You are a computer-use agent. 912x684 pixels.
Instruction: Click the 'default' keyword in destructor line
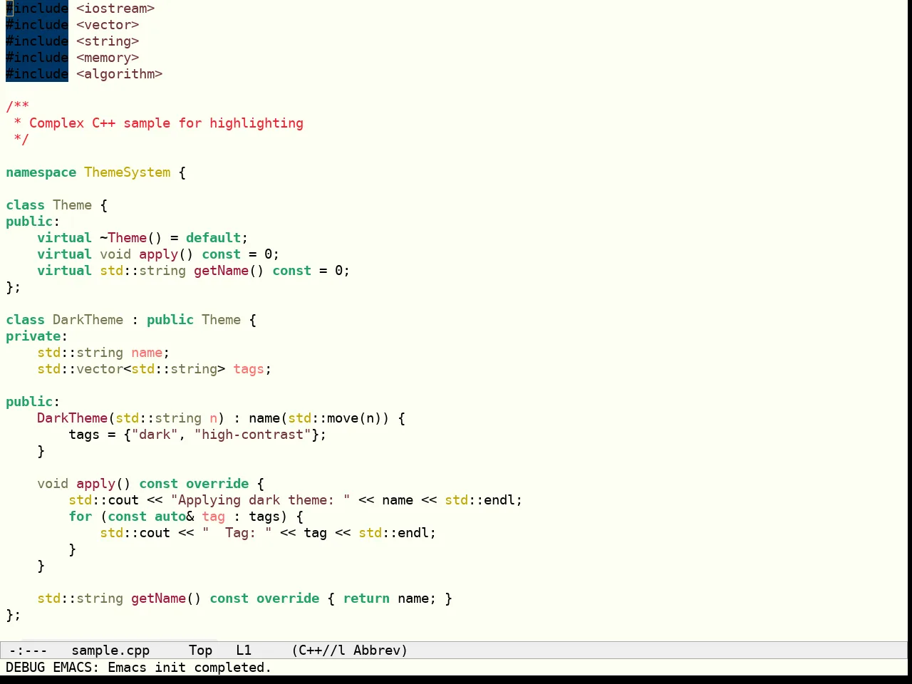coord(213,238)
